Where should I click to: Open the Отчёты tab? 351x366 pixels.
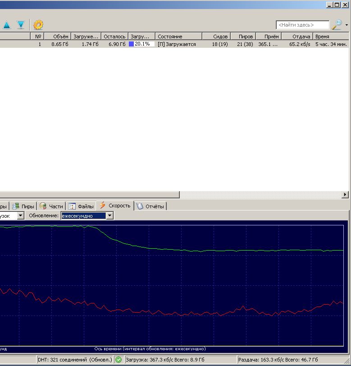click(x=151, y=206)
